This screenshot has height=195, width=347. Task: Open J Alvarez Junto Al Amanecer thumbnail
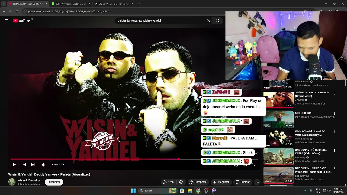pyautogui.click(x=278, y=100)
